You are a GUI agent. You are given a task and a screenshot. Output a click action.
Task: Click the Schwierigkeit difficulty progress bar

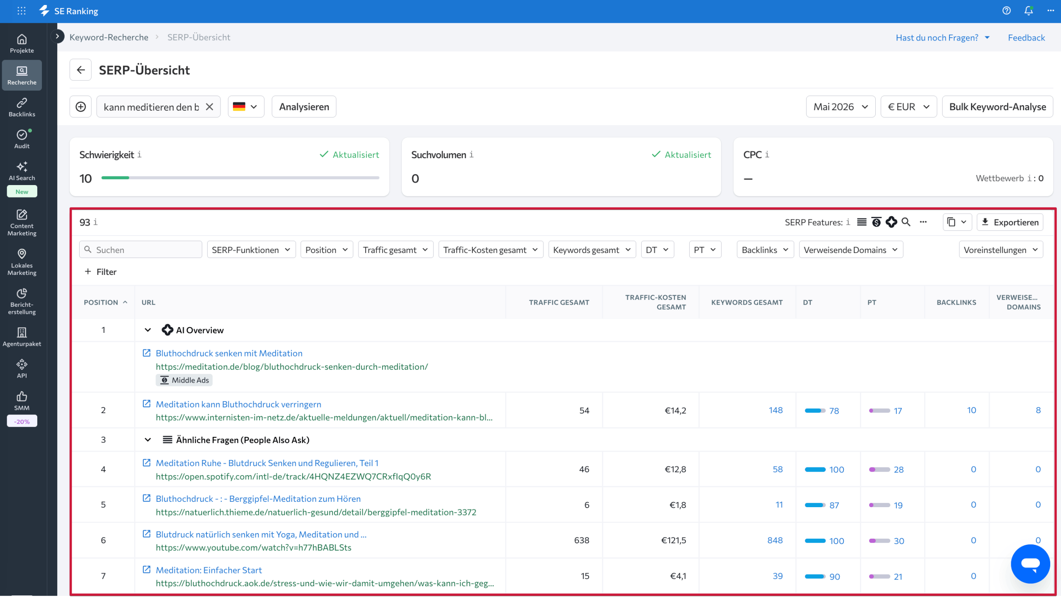coord(240,178)
